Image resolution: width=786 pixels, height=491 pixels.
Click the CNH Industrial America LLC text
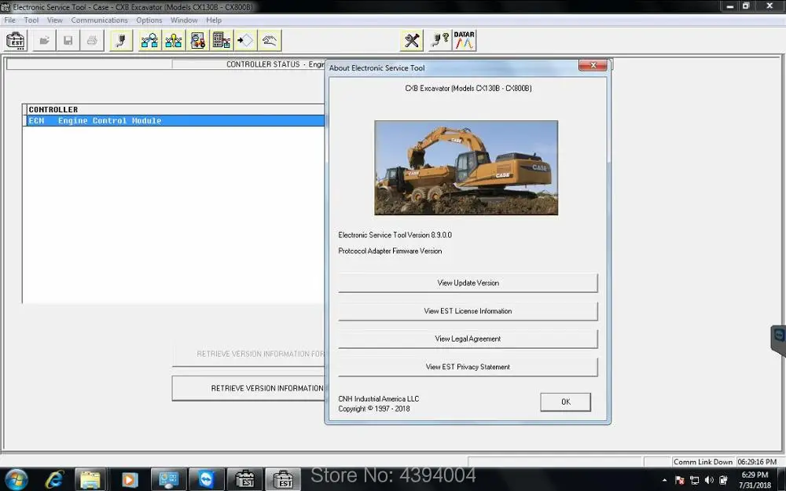pos(379,399)
